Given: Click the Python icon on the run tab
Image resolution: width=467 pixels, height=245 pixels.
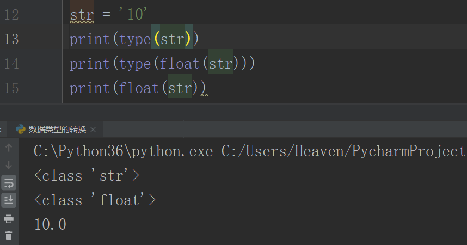Looking at the screenshot, I should click(x=21, y=129).
